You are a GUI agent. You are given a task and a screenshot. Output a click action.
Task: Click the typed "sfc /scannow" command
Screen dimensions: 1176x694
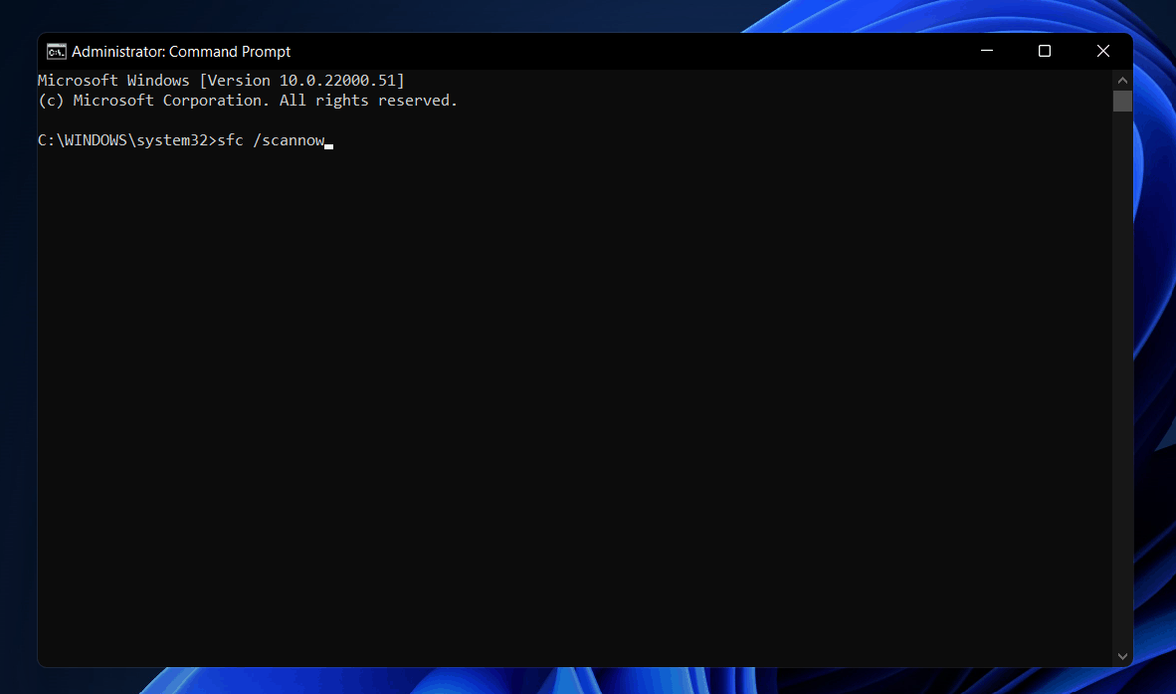click(271, 140)
